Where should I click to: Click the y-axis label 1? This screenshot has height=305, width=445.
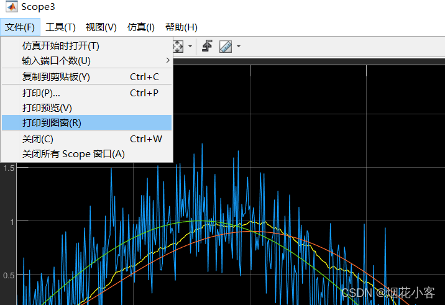click(x=12, y=222)
